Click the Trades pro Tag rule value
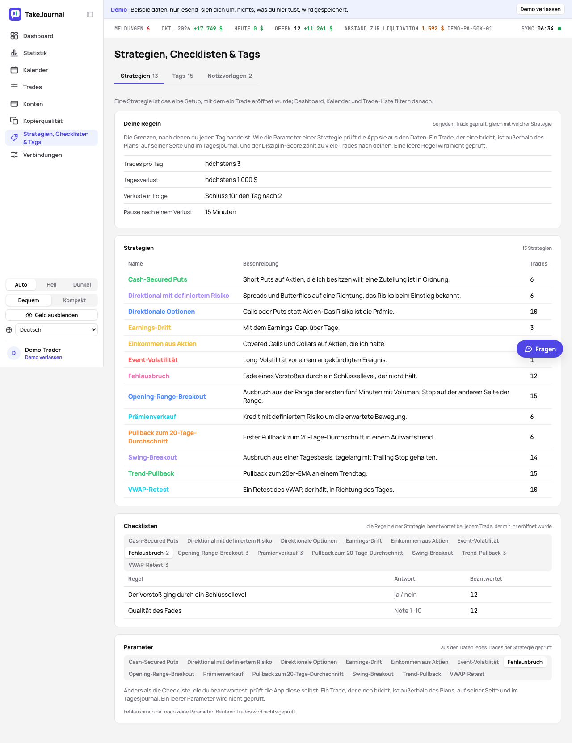The image size is (572, 743). tap(223, 164)
